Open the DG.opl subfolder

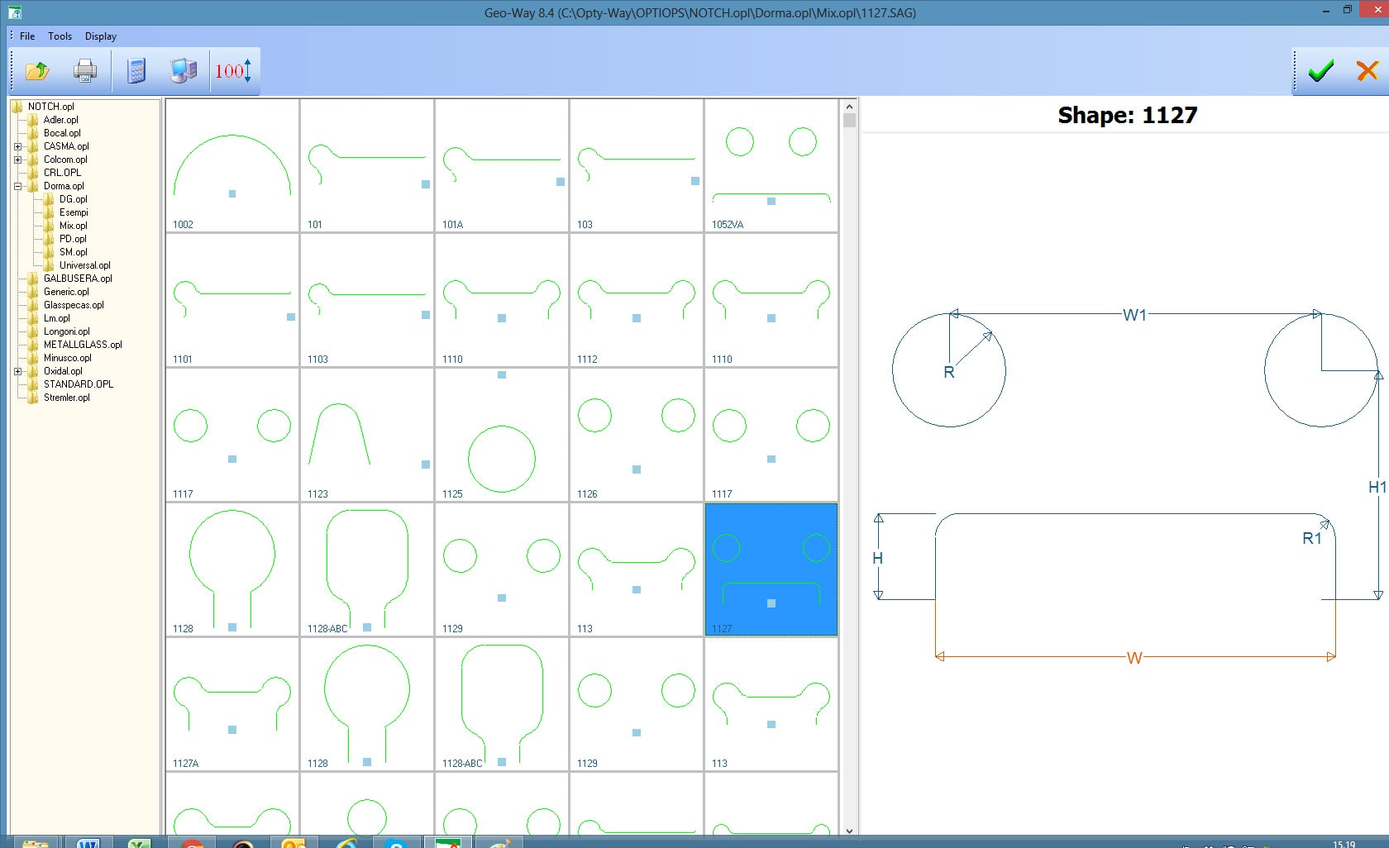[73, 199]
